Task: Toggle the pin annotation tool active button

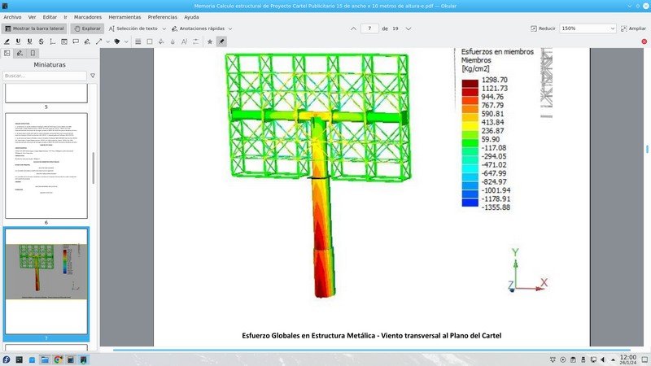Action: click(221, 41)
